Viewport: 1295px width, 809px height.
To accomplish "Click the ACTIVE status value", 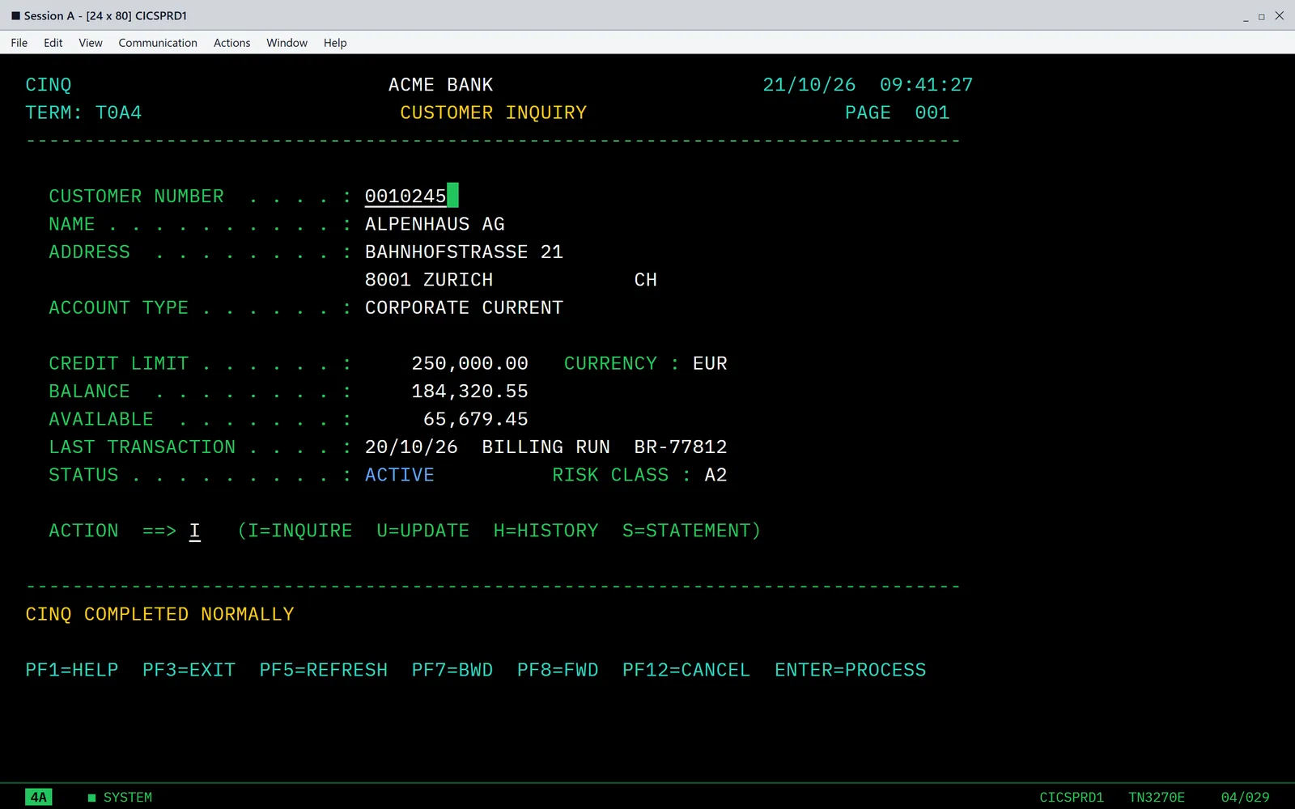I will (400, 475).
